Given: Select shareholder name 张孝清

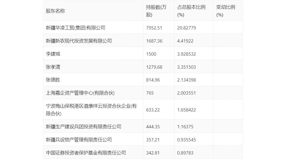Looking at the screenshot, I should 53,67.
